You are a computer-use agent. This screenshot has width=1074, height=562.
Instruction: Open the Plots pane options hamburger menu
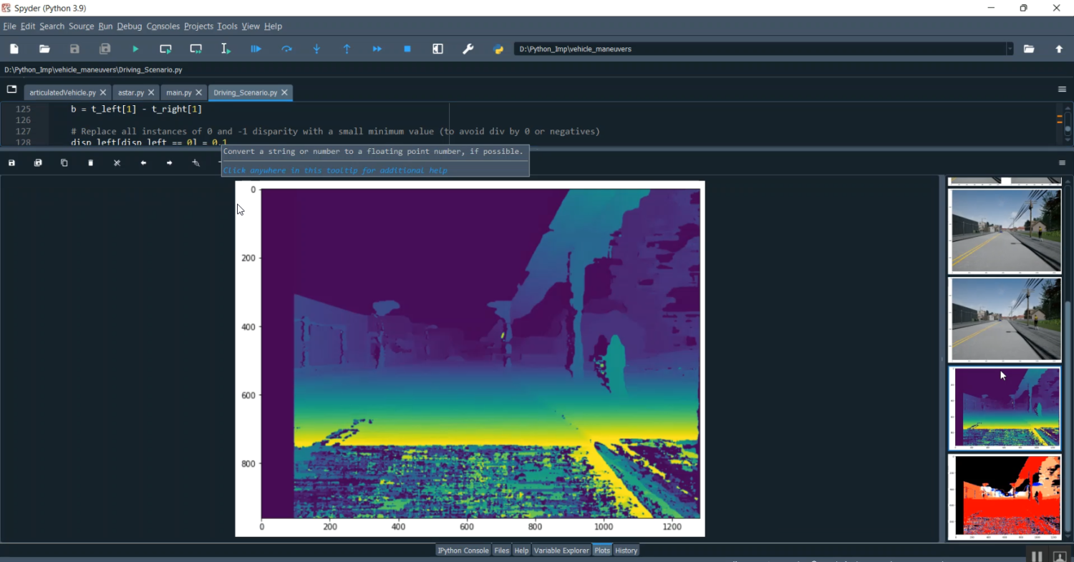1062,163
